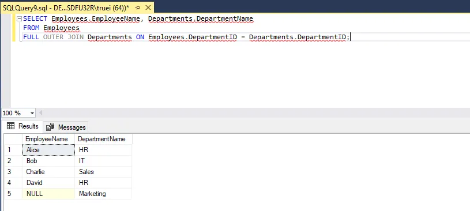The height and width of the screenshot is (211, 470).
Task: Select the Charlie cell
Action: coord(48,172)
